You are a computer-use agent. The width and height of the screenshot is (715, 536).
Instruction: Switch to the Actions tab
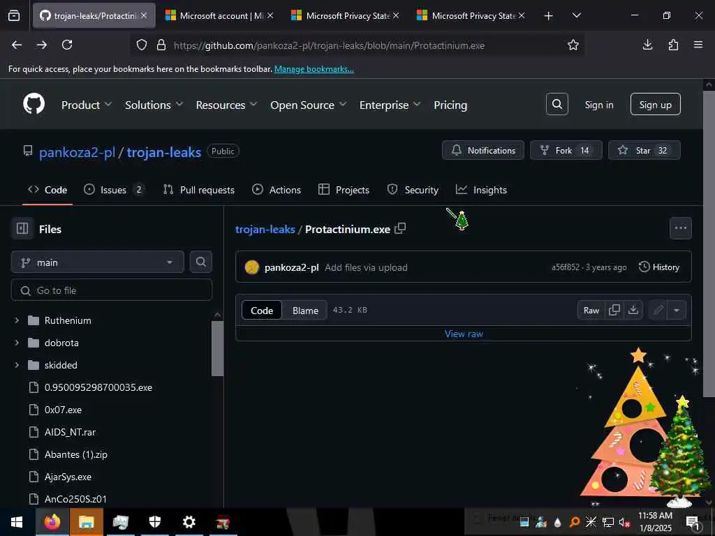[x=277, y=190]
